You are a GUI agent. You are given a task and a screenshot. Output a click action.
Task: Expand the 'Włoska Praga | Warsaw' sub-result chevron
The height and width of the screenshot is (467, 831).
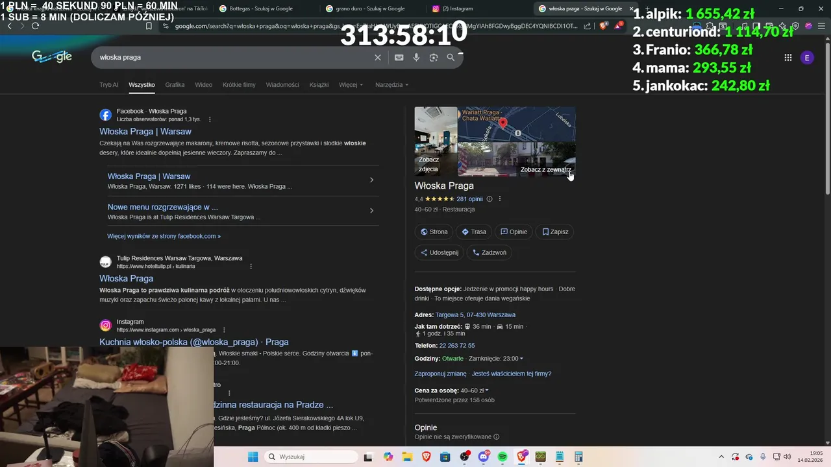click(371, 180)
